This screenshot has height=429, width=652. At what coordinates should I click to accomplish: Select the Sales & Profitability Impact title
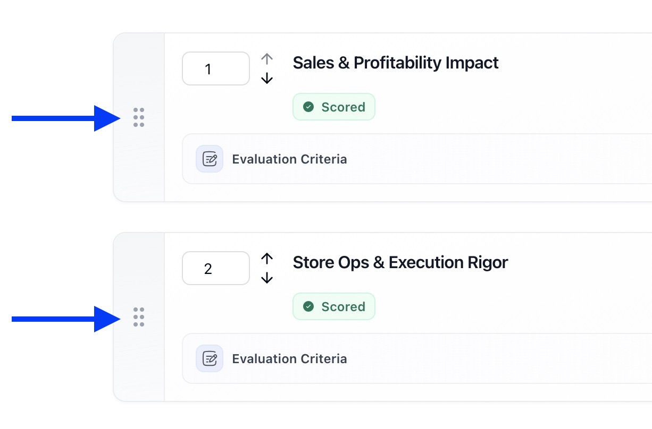point(395,63)
